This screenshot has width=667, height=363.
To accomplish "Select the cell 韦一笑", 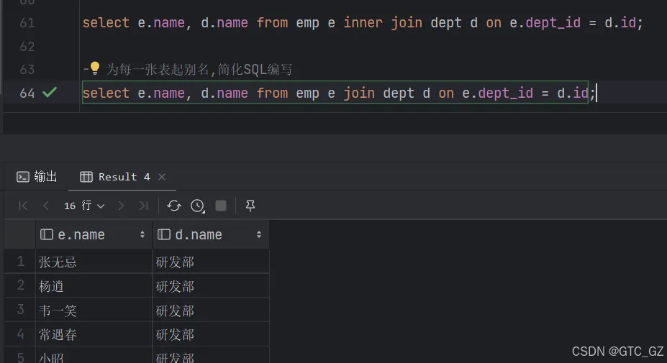I will 94,310.
